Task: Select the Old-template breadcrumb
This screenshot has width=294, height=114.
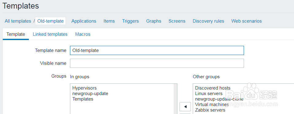Action: pos(50,21)
